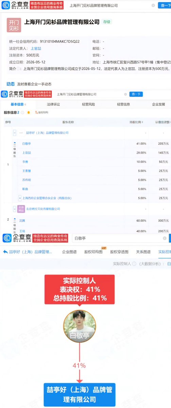Screen dimensions: 171x408
Task: Collapse the 二级股东 arrow beside 白敬亭
Action: (15, 143)
